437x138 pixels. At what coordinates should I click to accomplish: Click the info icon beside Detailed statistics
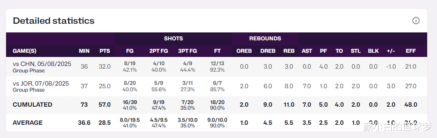(x=416, y=21)
